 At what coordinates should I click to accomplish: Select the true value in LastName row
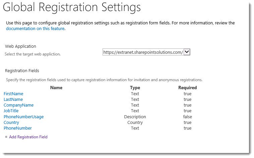point(187,99)
